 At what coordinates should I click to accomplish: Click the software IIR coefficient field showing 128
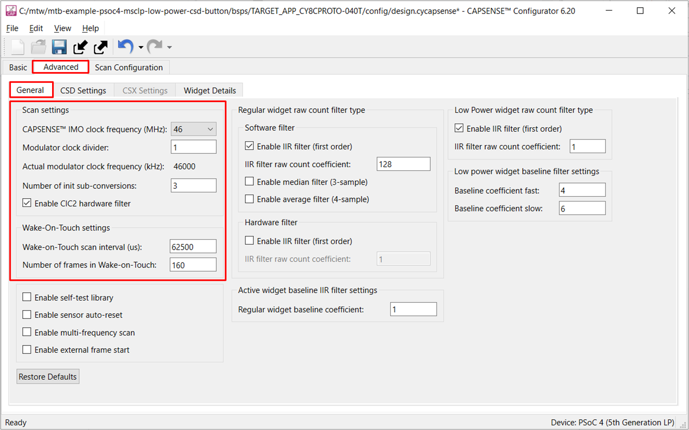pyautogui.click(x=403, y=164)
